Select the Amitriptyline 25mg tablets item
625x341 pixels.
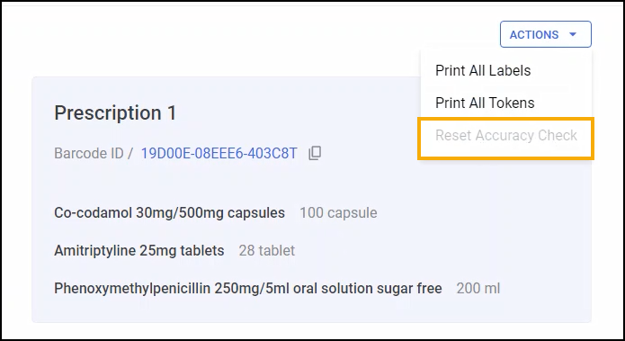(x=139, y=251)
